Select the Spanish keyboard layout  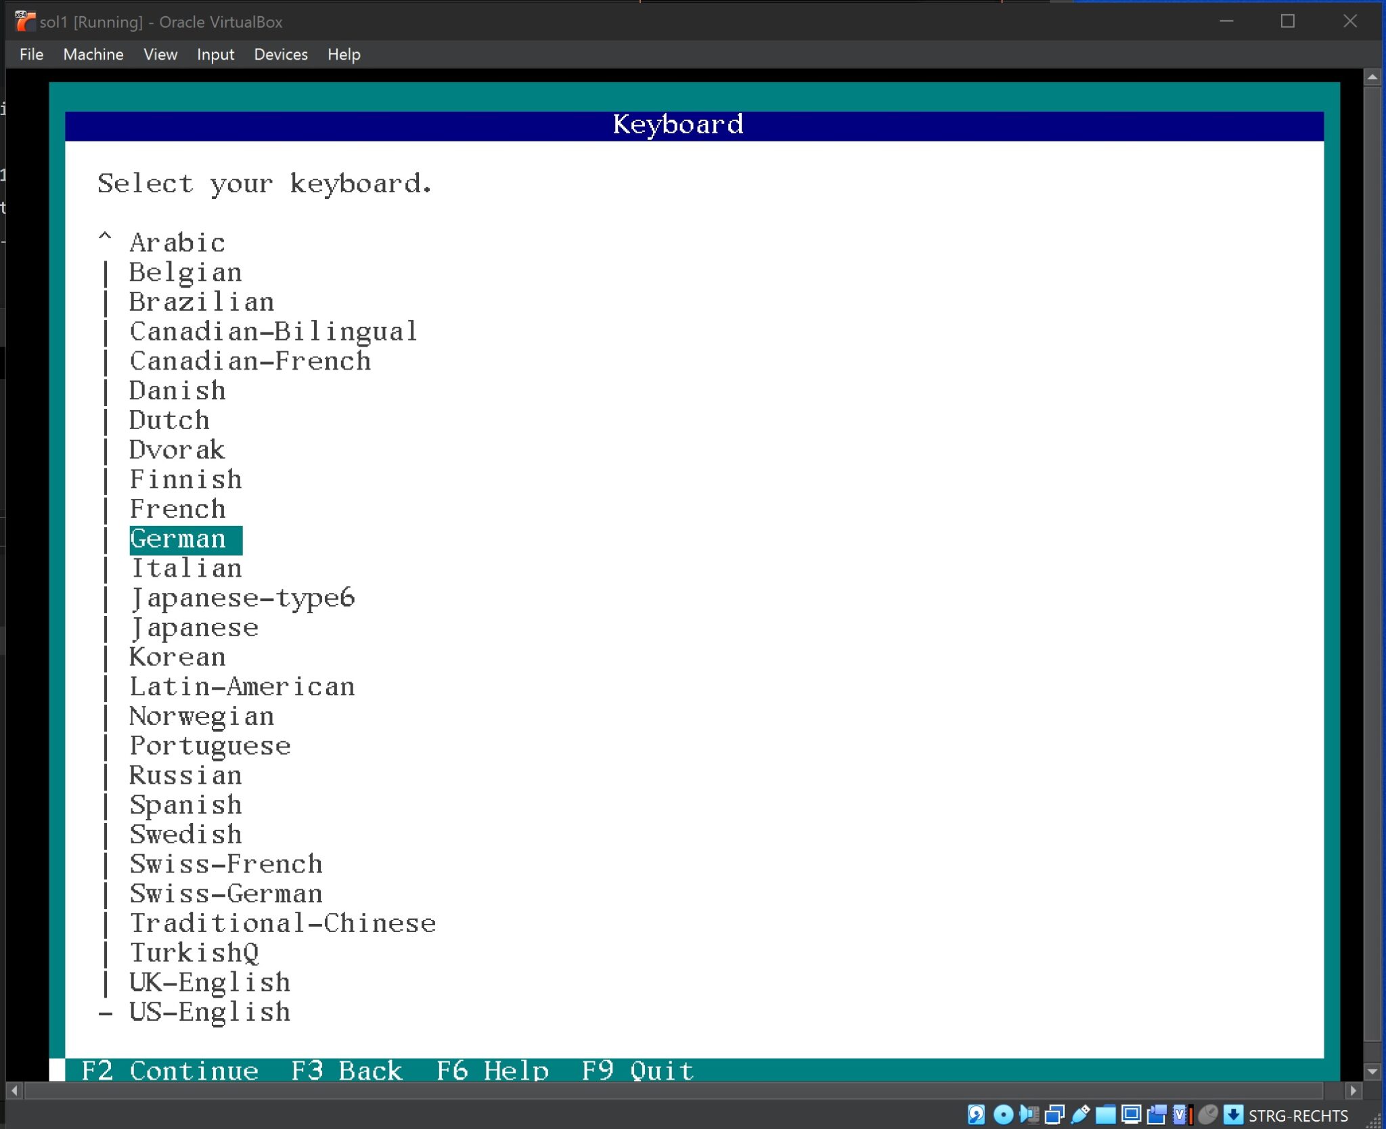pos(185,804)
